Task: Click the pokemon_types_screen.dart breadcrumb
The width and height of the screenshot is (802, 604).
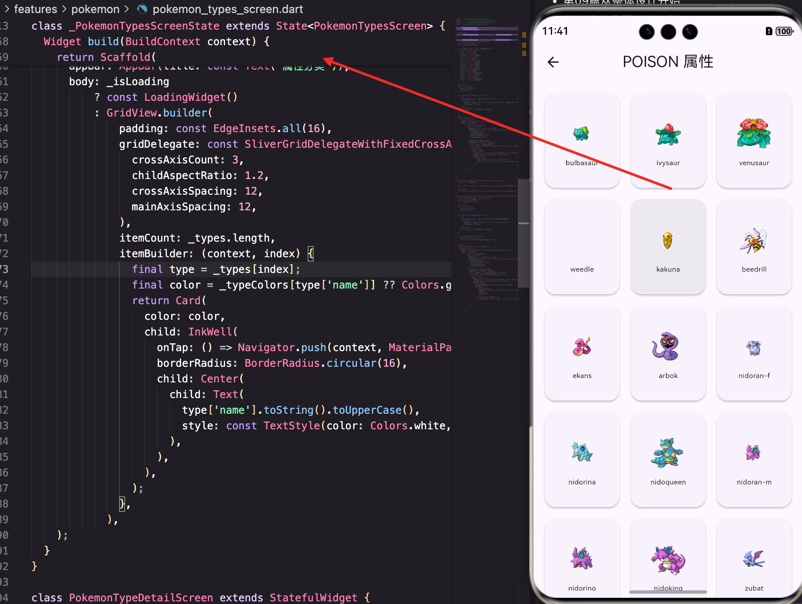Action: [228, 9]
